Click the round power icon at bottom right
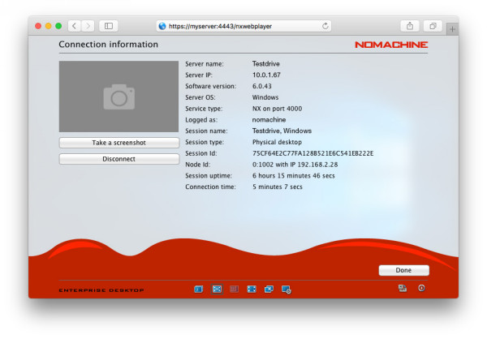Viewport: 487px width, 339px height. coord(421,289)
